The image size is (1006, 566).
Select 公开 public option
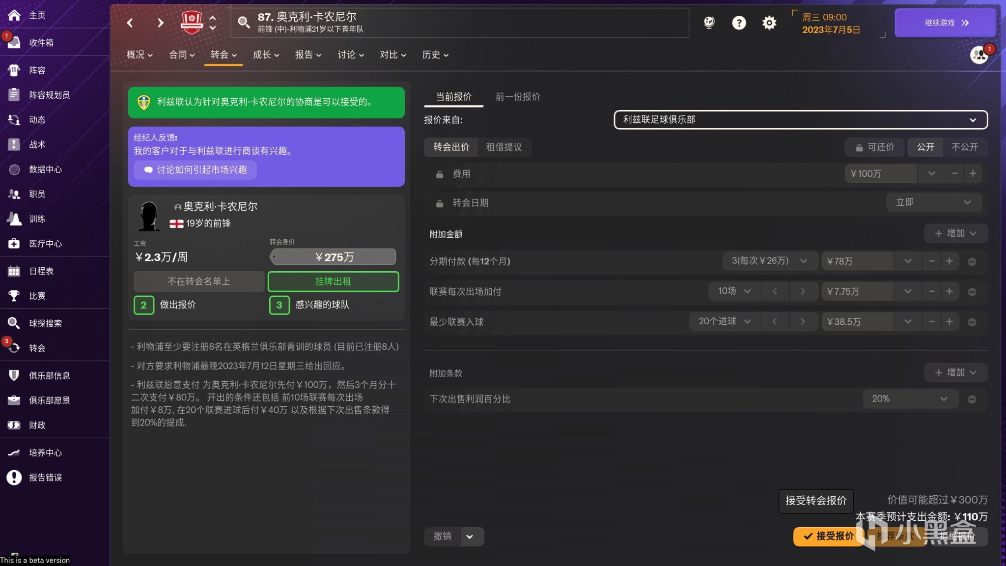pos(925,147)
